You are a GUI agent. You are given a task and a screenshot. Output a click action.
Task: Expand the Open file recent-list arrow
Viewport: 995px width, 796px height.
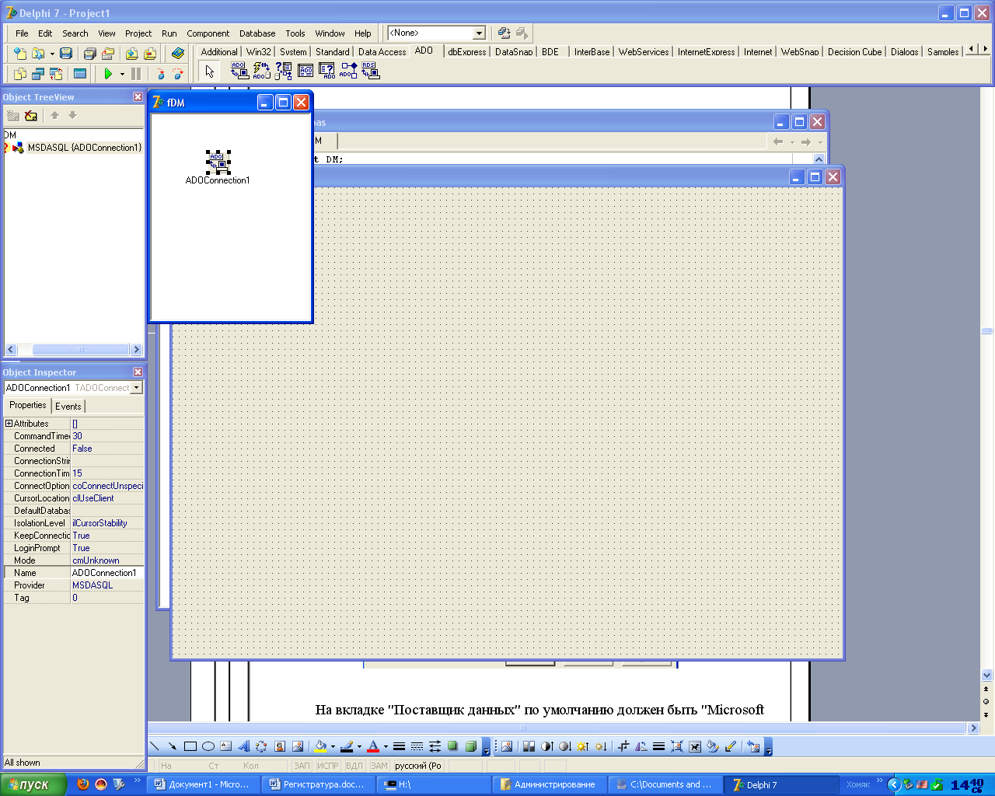pyautogui.click(x=52, y=54)
